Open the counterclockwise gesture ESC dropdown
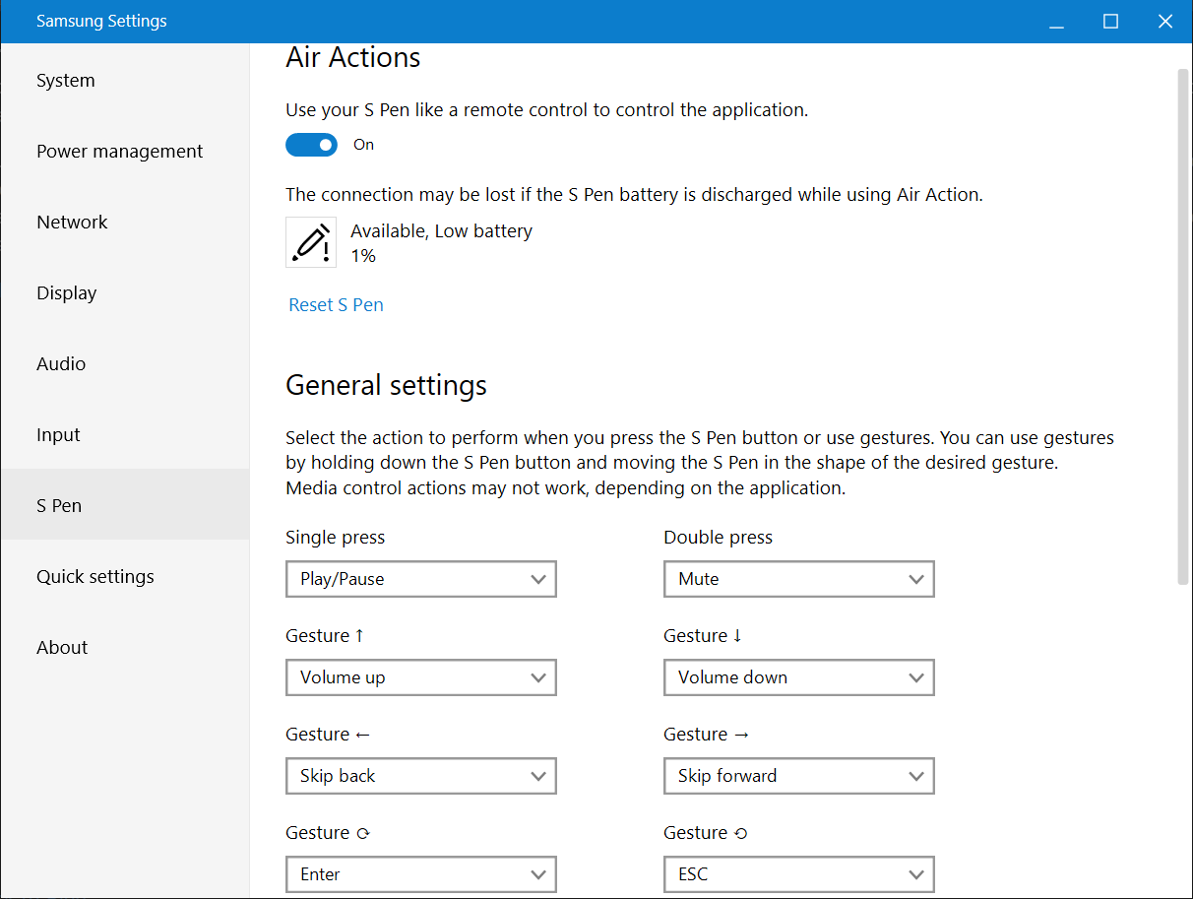1193x899 pixels. coord(799,874)
